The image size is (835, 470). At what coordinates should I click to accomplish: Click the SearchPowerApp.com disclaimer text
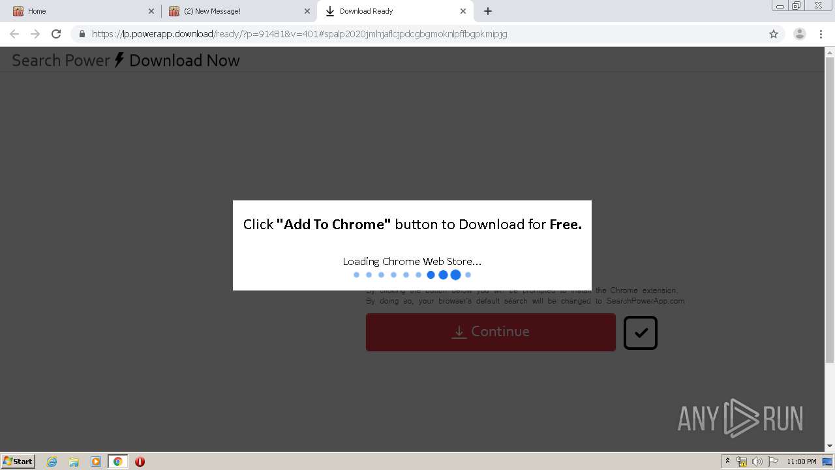tap(525, 296)
